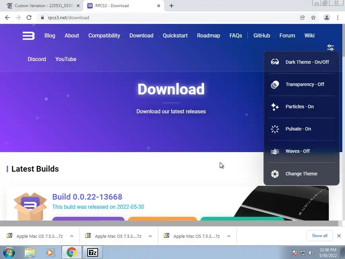
Task: Click the Chrome taskbar icon
Action: tap(71, 252)
